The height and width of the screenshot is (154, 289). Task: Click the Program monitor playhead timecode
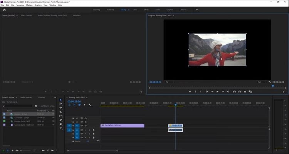[x=155, y=82]
